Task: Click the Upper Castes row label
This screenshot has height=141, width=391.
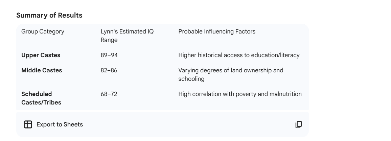Action: [41, 55]
